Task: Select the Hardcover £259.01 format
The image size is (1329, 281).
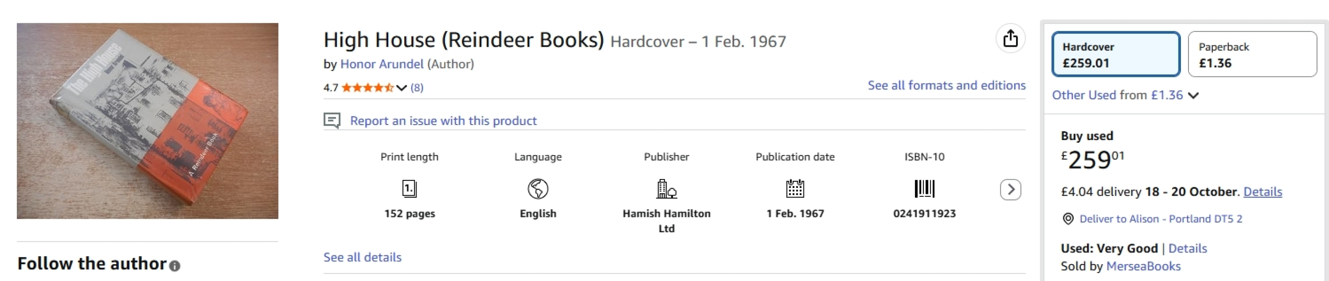Action: [1115, 54]
